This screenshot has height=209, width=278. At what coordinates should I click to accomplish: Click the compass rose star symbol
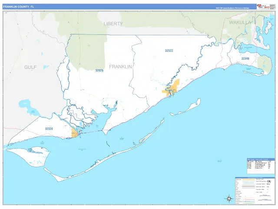click(229, 199)
